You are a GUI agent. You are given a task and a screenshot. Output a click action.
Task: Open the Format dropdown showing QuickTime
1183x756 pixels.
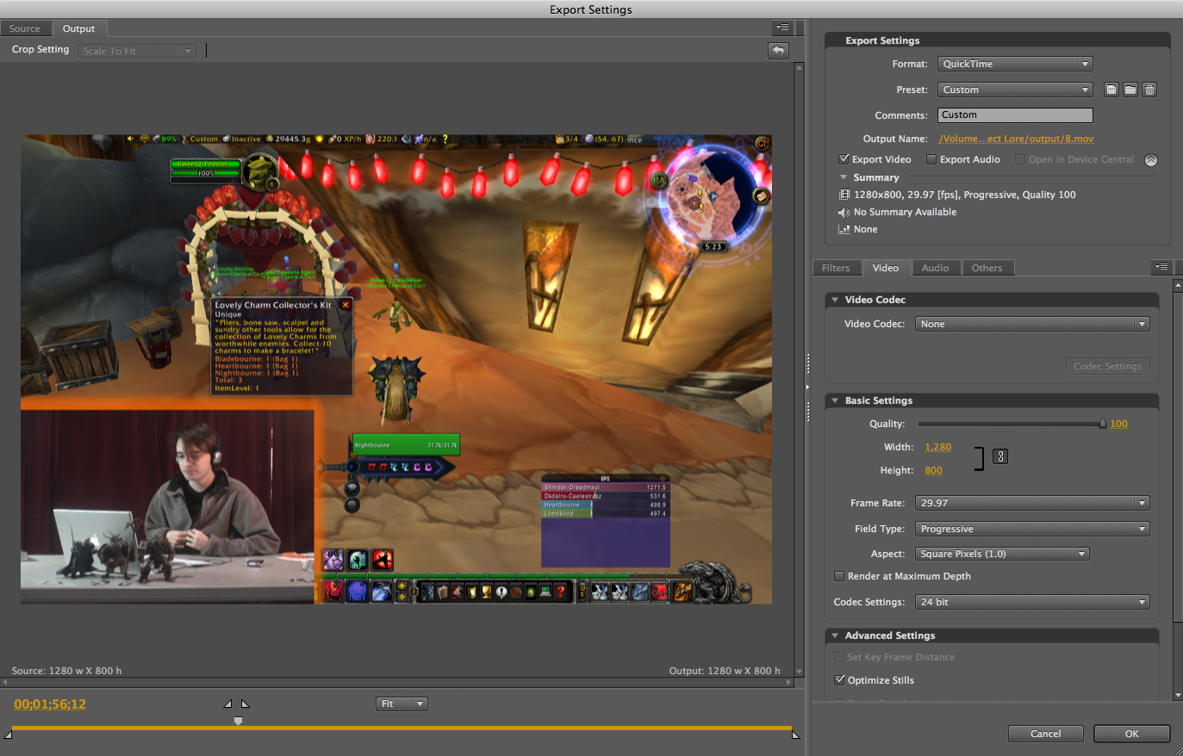[x=1015, y=64]
